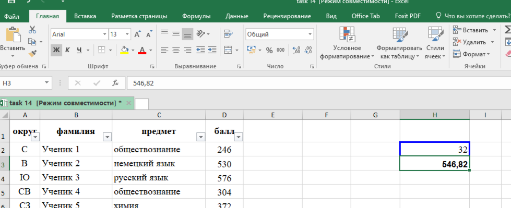Open filter dropdown for предмет column
The width and height of the screenshot is (511, 208).
(x=201, y=138)
